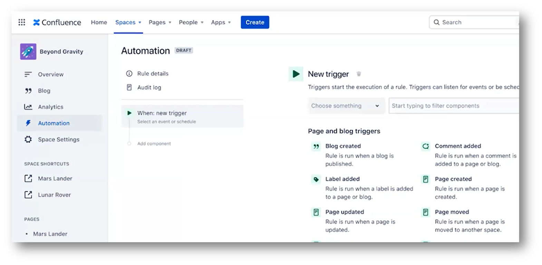Open the Audit log
This screenshot has height=265, width=542.
(149, 87)
